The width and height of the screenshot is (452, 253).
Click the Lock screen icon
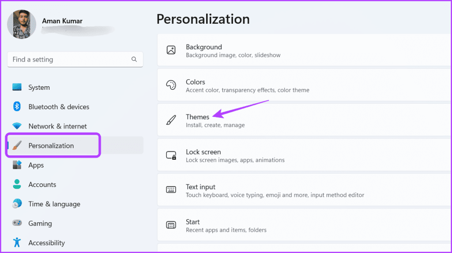[x=171, y=155]
